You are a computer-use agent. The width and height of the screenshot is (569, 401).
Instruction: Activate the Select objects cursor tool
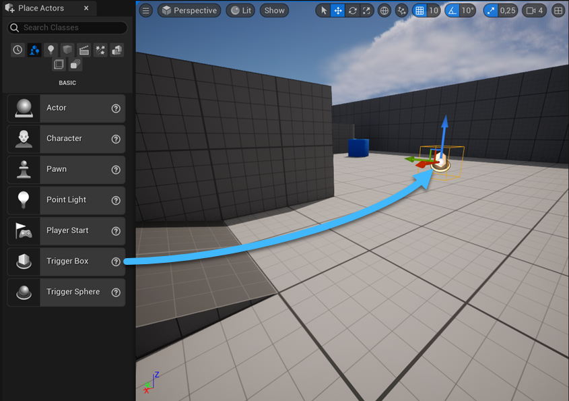click(323, 11)
